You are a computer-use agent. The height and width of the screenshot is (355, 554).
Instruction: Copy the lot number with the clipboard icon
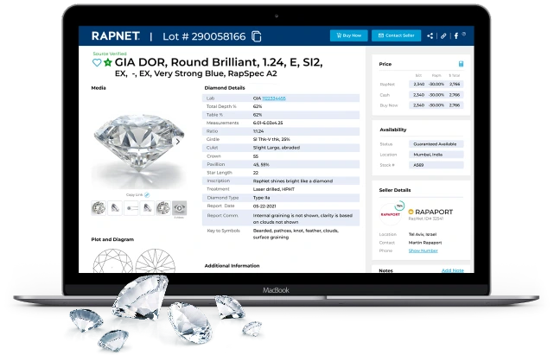(x=257, y=36)
